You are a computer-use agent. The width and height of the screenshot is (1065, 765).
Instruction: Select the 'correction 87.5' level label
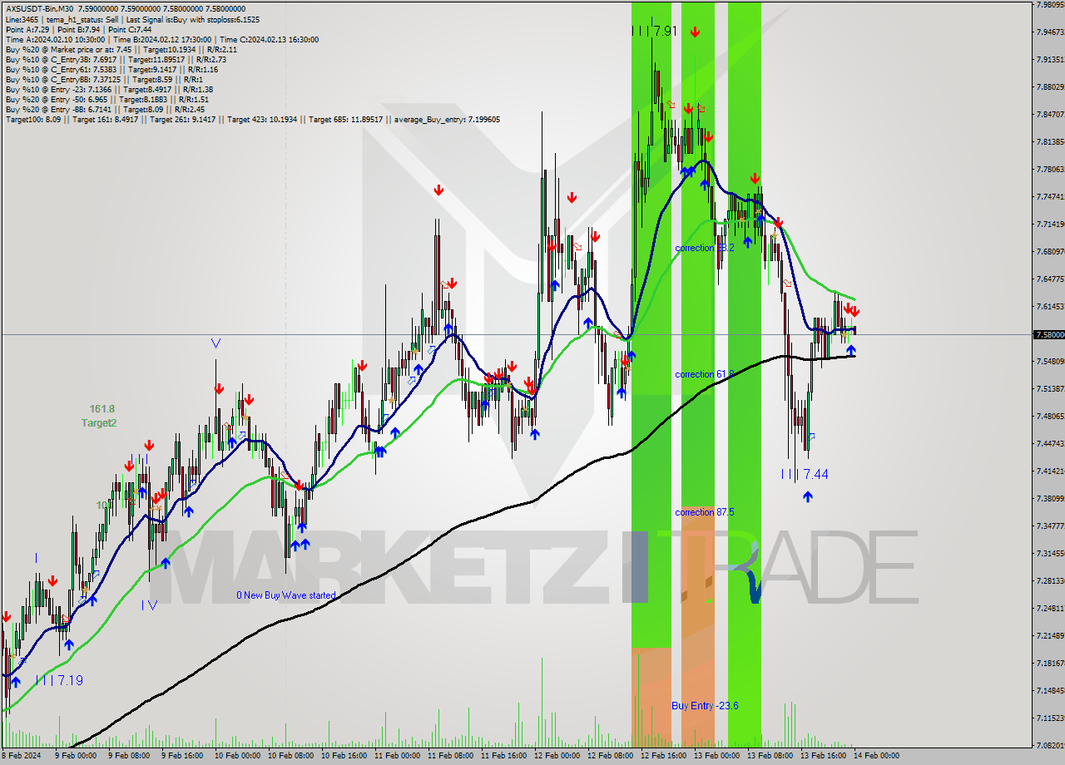pos(705,512)
